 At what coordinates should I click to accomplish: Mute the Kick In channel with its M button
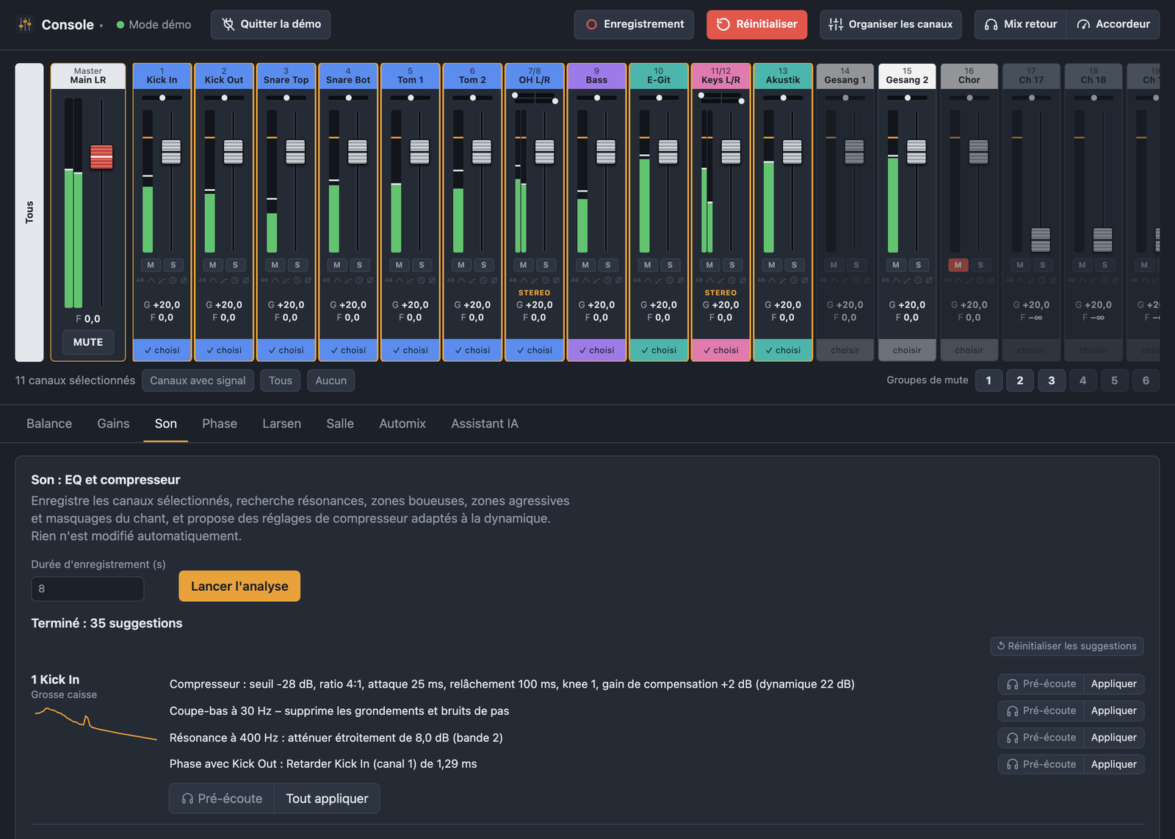(151, 265)
